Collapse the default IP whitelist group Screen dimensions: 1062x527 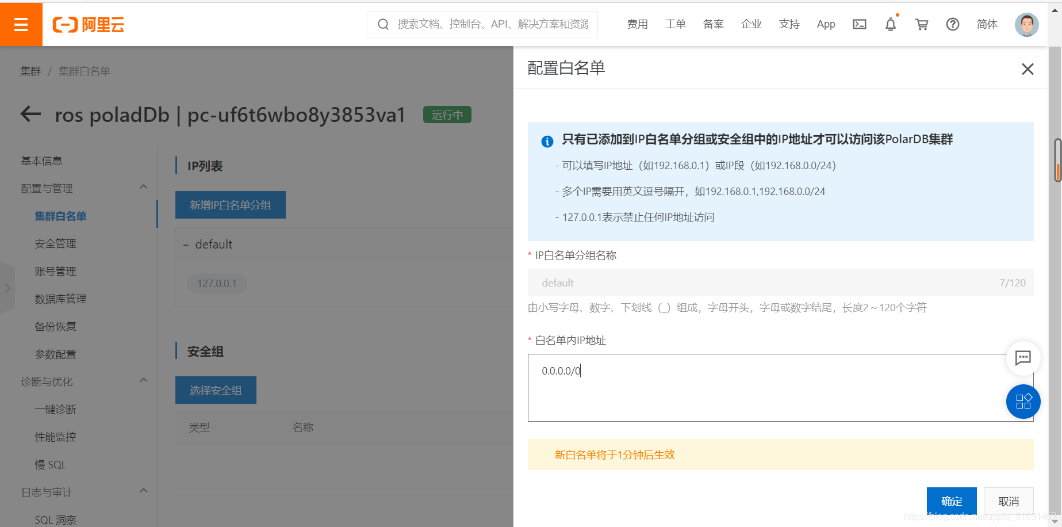[186, 245]
